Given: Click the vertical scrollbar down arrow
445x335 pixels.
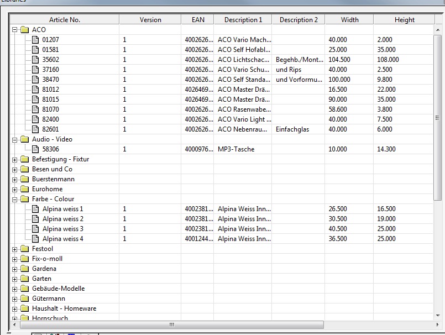Looking at the screenshot, I should [438, 316].
